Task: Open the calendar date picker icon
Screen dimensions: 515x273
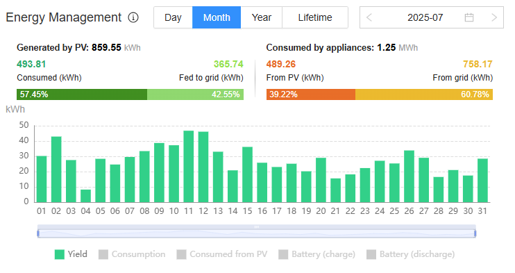Action: tap(469, 17)
